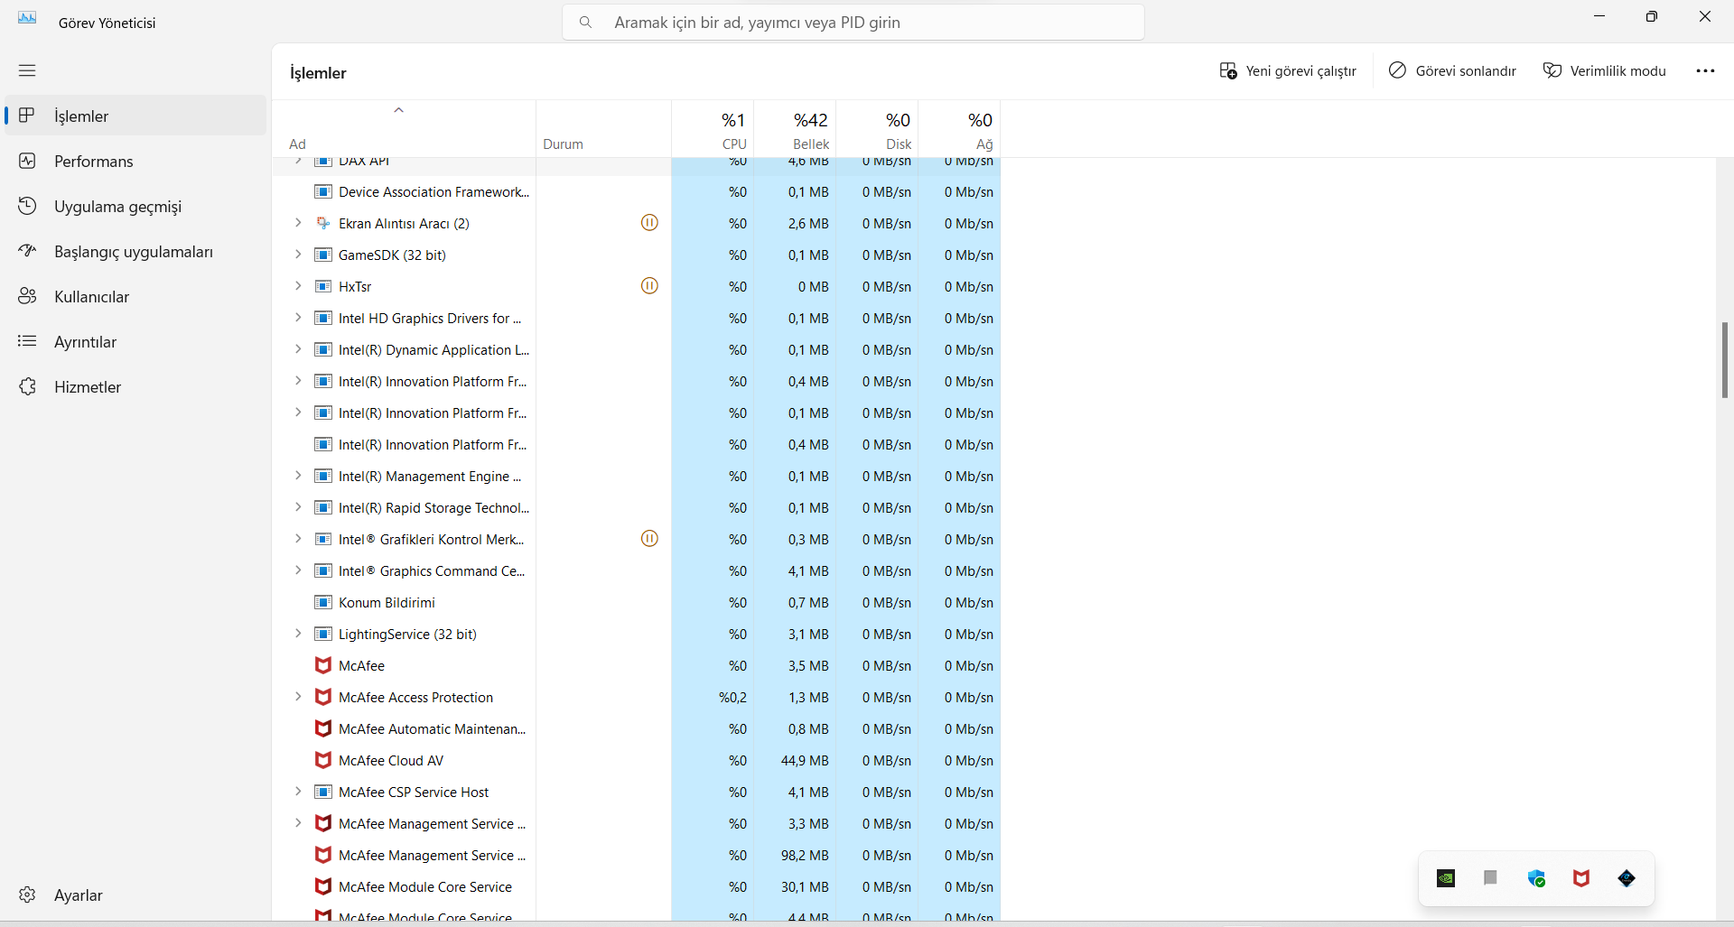This screenshot has width=1734, height=927.
Task: Select the Intel(R) Rapid Storage Technol... name
Action: pos(433,507)
